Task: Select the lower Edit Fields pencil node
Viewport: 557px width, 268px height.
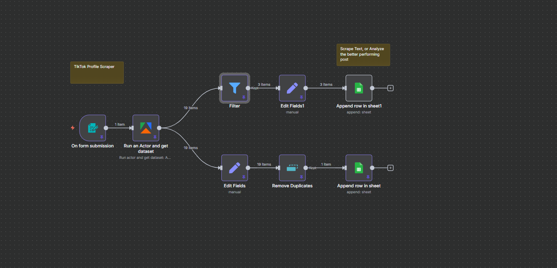Action: [234, 168]
